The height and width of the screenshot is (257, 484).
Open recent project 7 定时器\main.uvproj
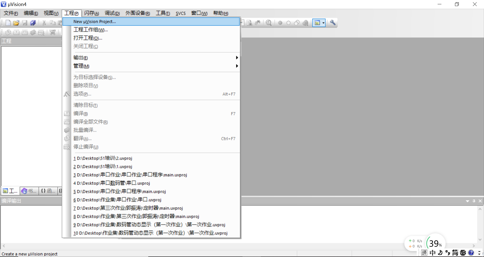click(151, 208)
